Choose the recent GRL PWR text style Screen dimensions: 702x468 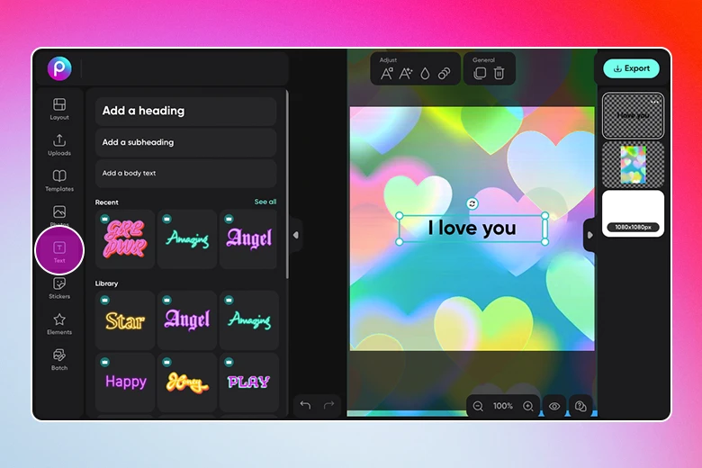(125, 239)
